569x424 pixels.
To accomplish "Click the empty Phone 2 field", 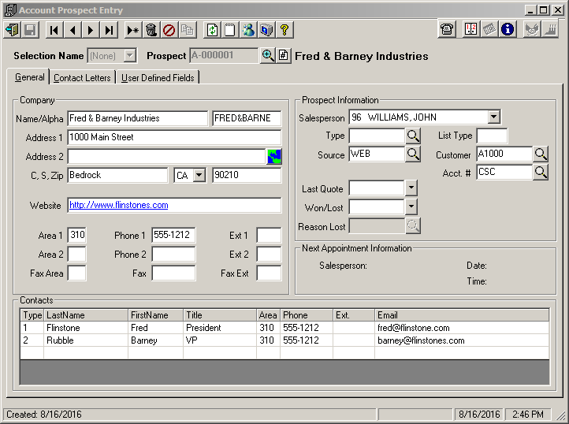I will tap(173, 254).
